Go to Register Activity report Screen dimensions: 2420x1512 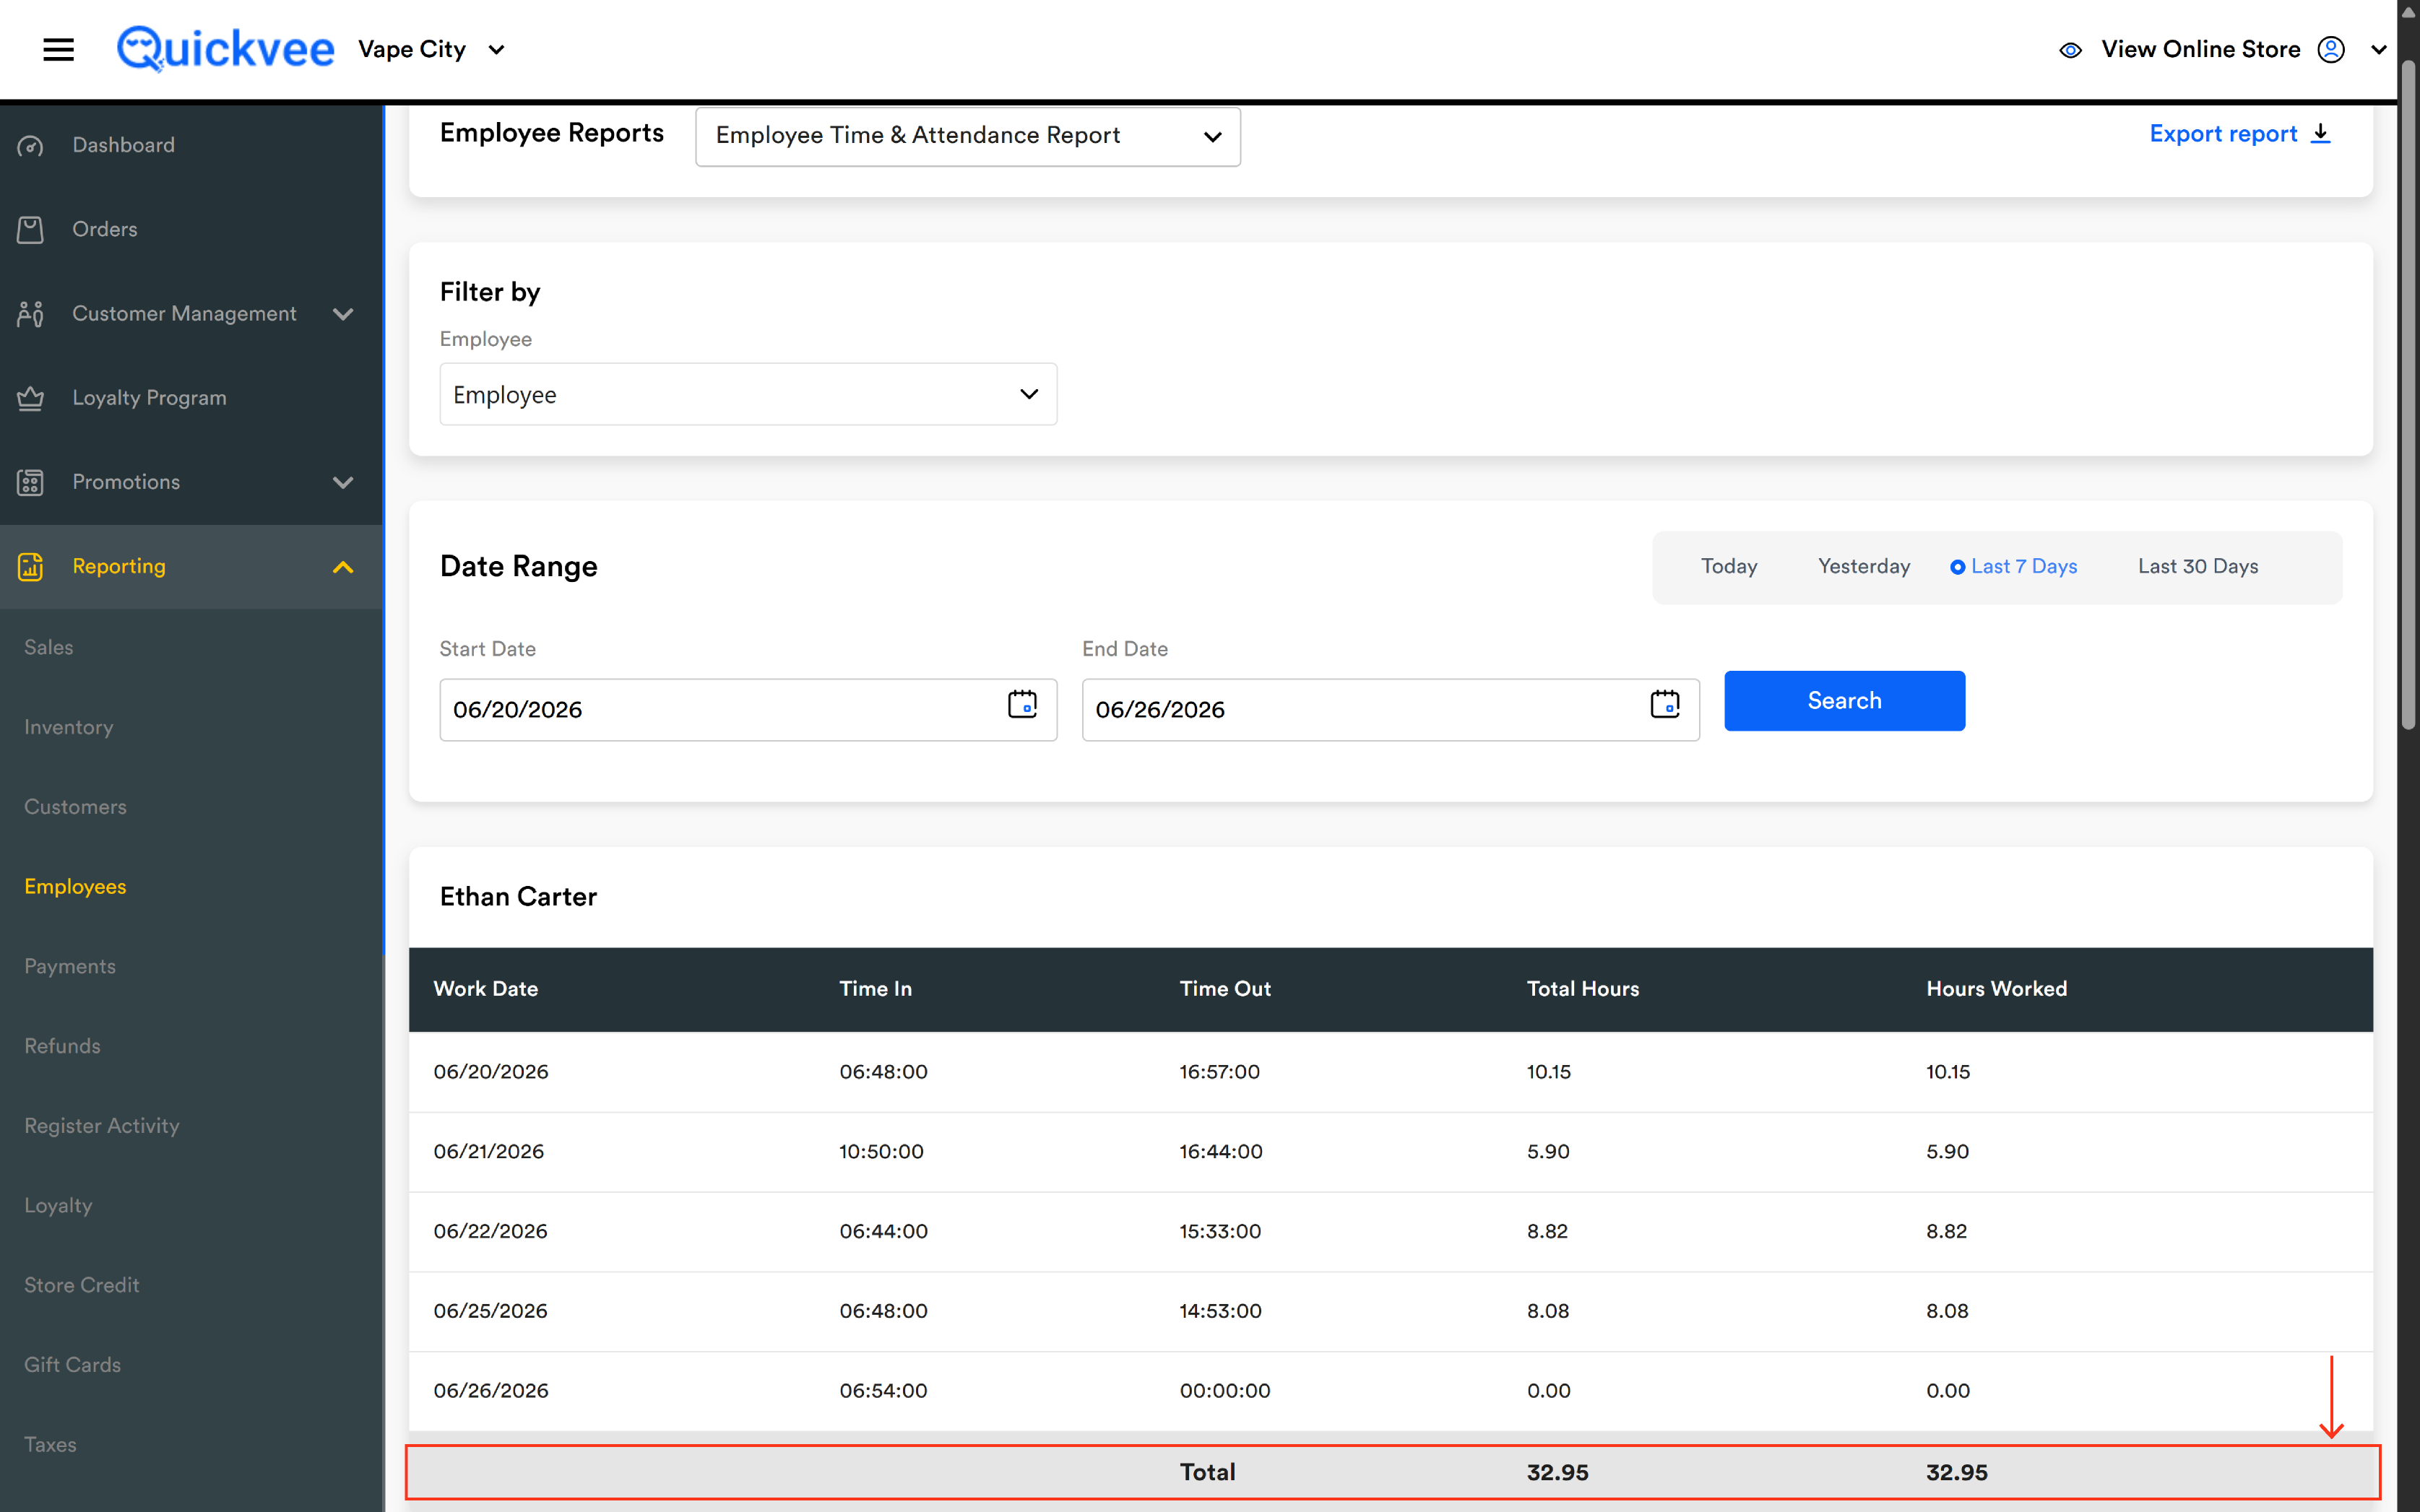click(102, 1126)
